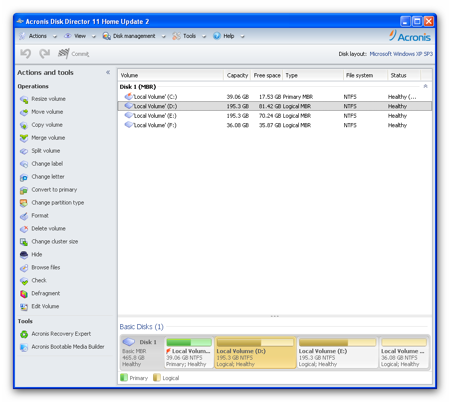Viewport: 450px width, 402px height.
Task: Click the 70.24 GB free space cell
Action: click(x=270, y=116)
